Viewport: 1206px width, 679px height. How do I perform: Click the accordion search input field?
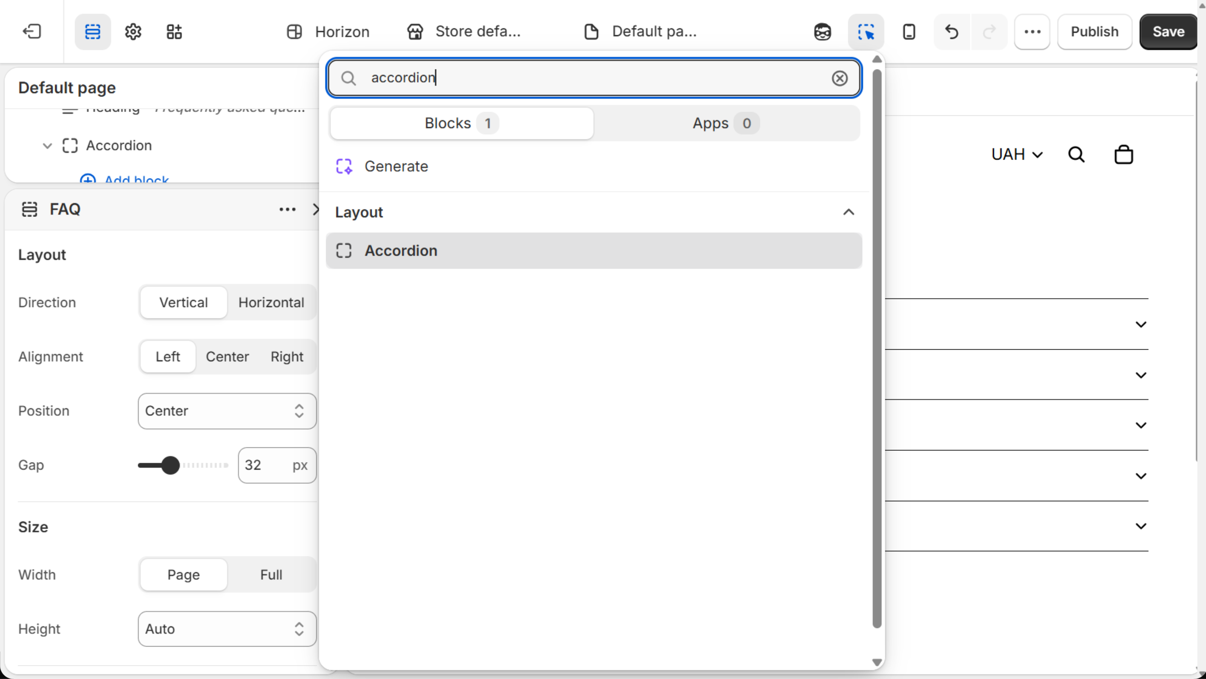(x=594, y=78)
